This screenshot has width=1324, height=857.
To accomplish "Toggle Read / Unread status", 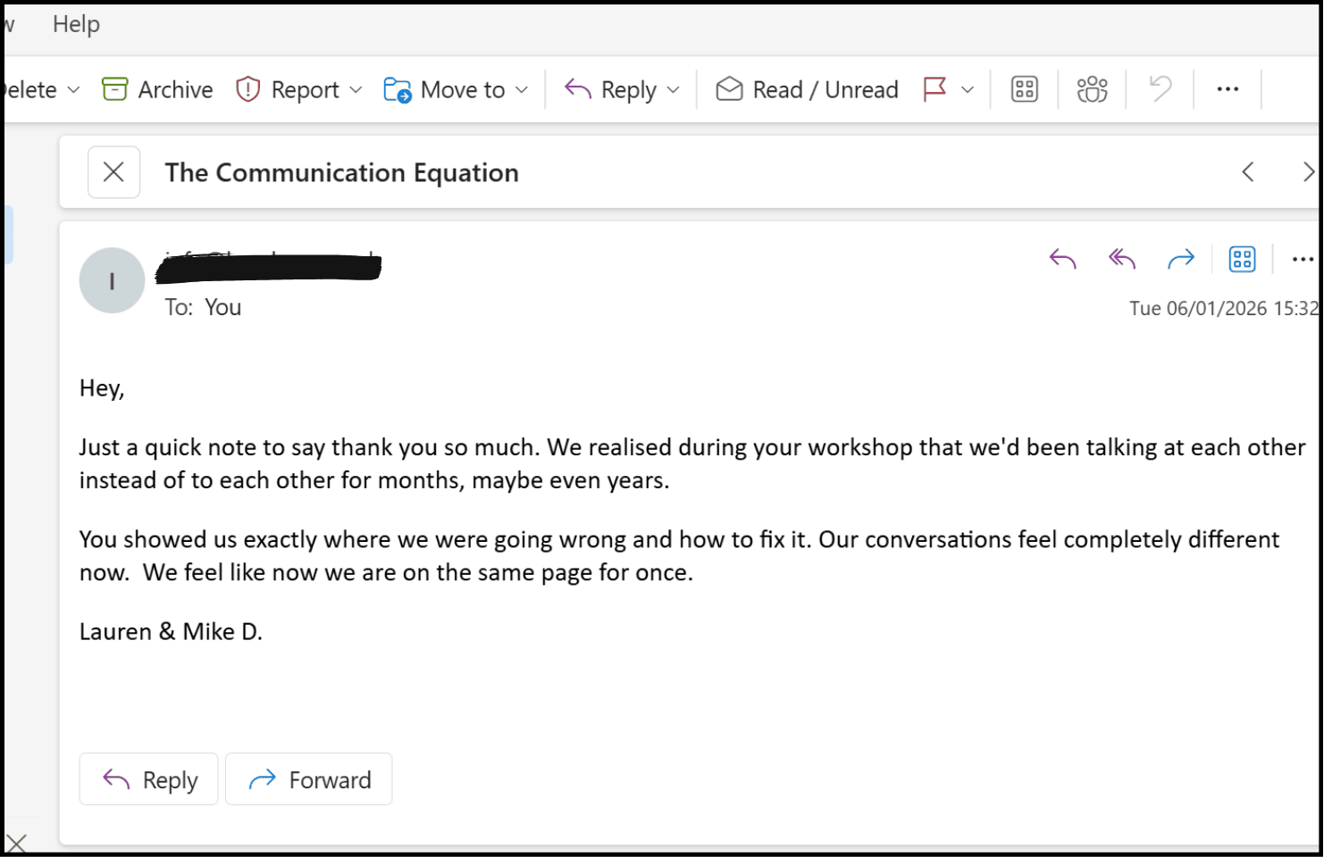I will pyautogui.click(x=807, y=89).
